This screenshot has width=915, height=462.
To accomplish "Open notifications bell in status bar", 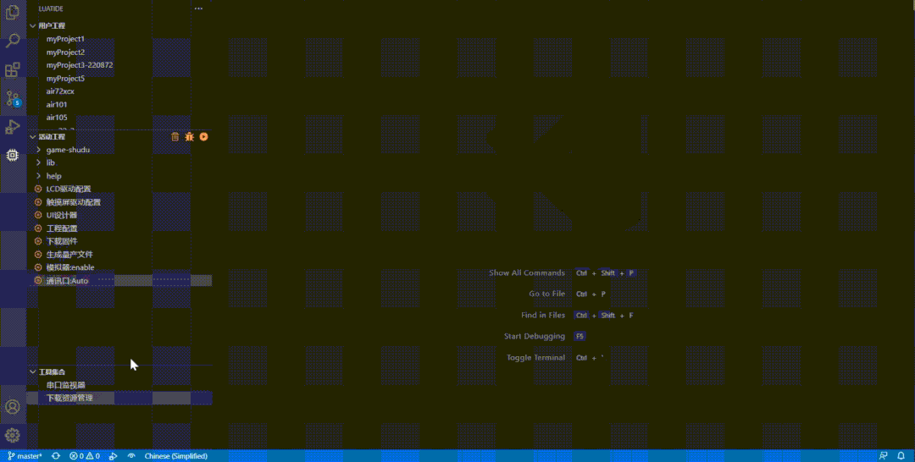I will tap(901, 456).
